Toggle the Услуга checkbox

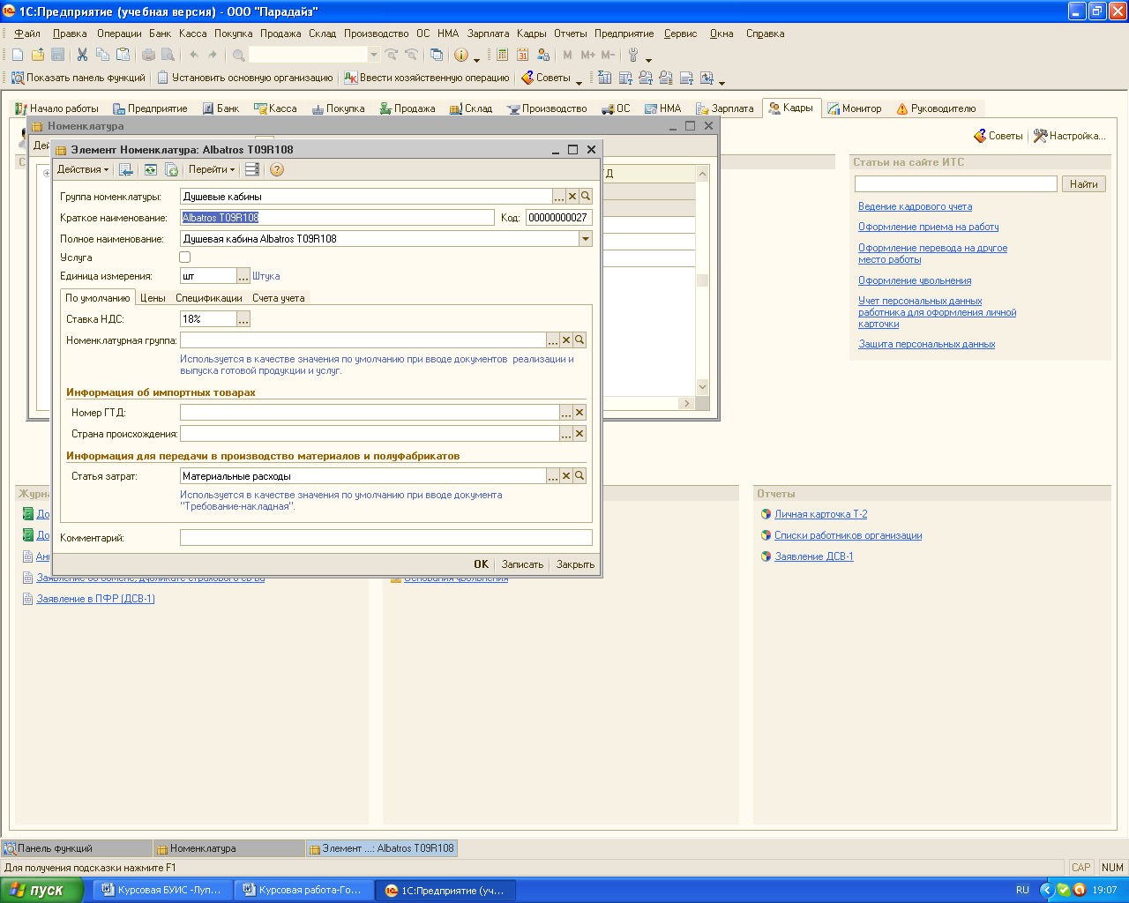click(x=185, y=257)
